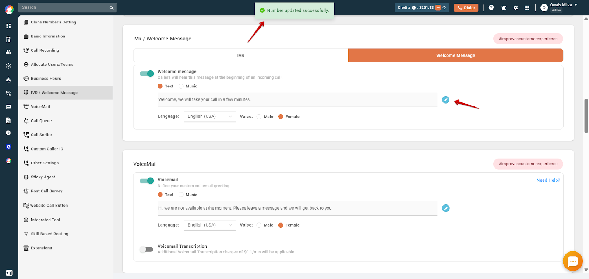Click the app logo in the top-left corner
Viewport: 589px width, 279px height.
pyautogui.click(x=9, y=10)
